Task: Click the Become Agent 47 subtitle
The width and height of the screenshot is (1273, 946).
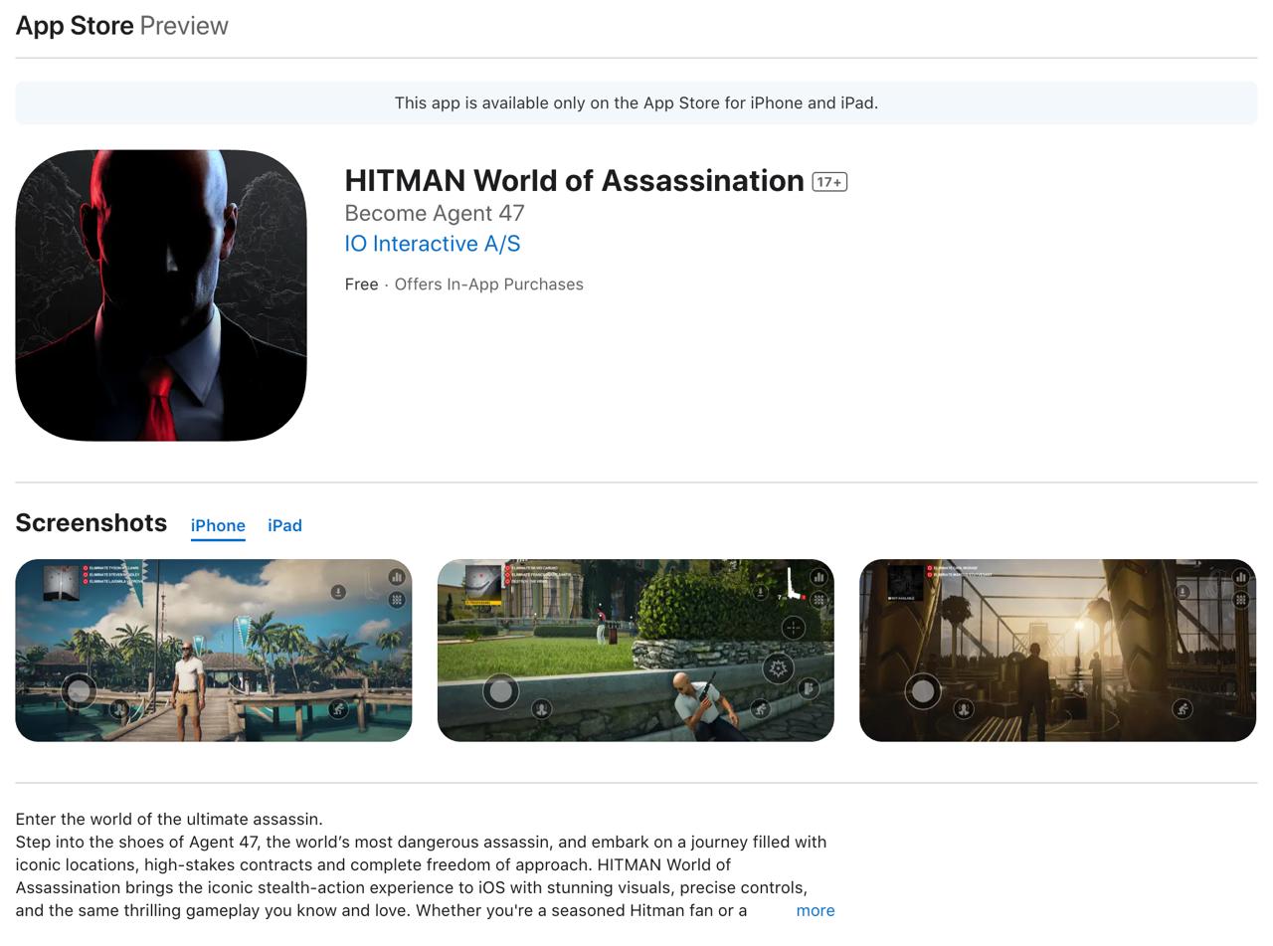Action: pos(435,213)
